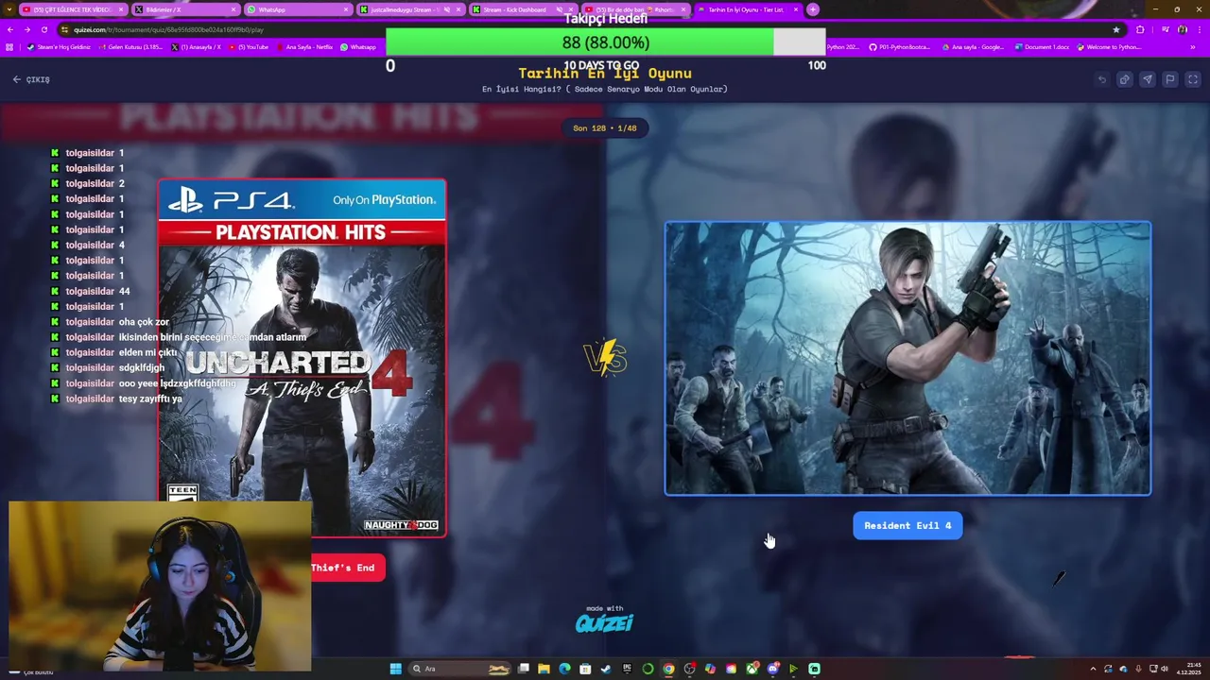Click the taskbar volume icon
1210x680 pixels.
(1164, 669)
